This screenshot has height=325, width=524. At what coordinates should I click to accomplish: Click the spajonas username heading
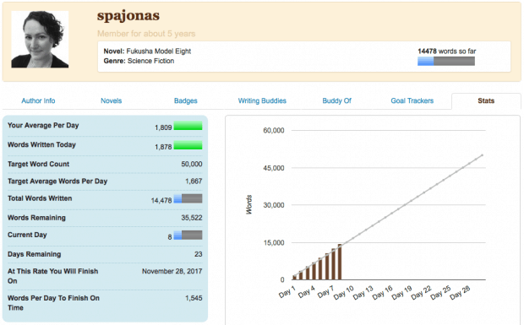coord(128,16)
